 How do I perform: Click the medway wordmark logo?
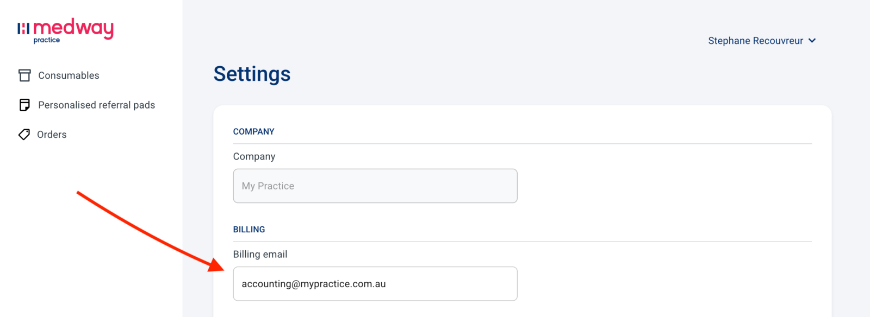pos(73,28)
